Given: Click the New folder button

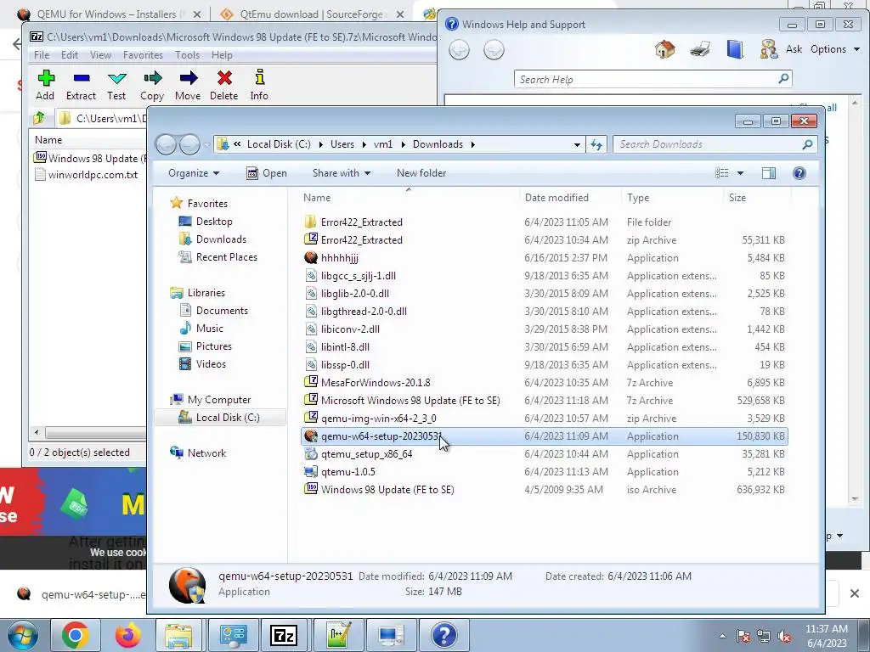Looking at the screenshot, I should 421,173.
